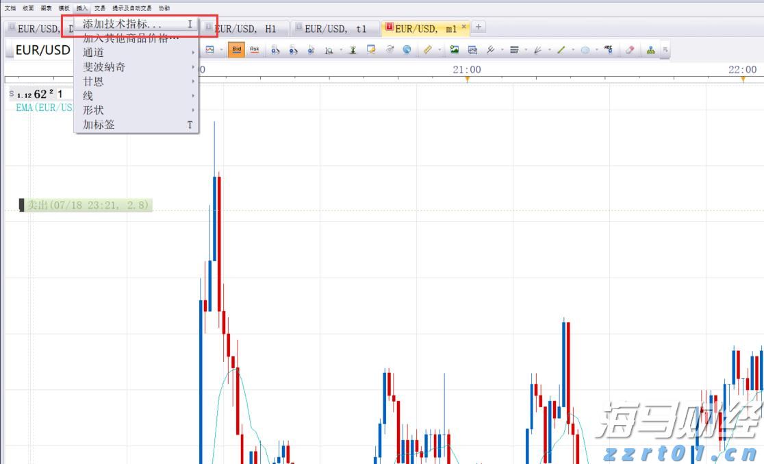Click the magnifier zoom icon in toolbar

point(329,50)
